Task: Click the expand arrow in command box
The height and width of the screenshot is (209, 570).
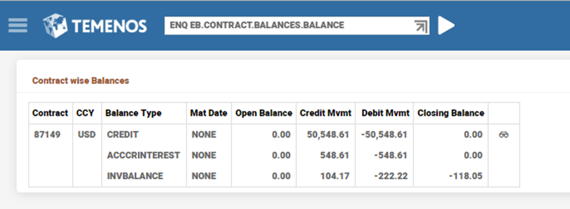Action: 421,26
